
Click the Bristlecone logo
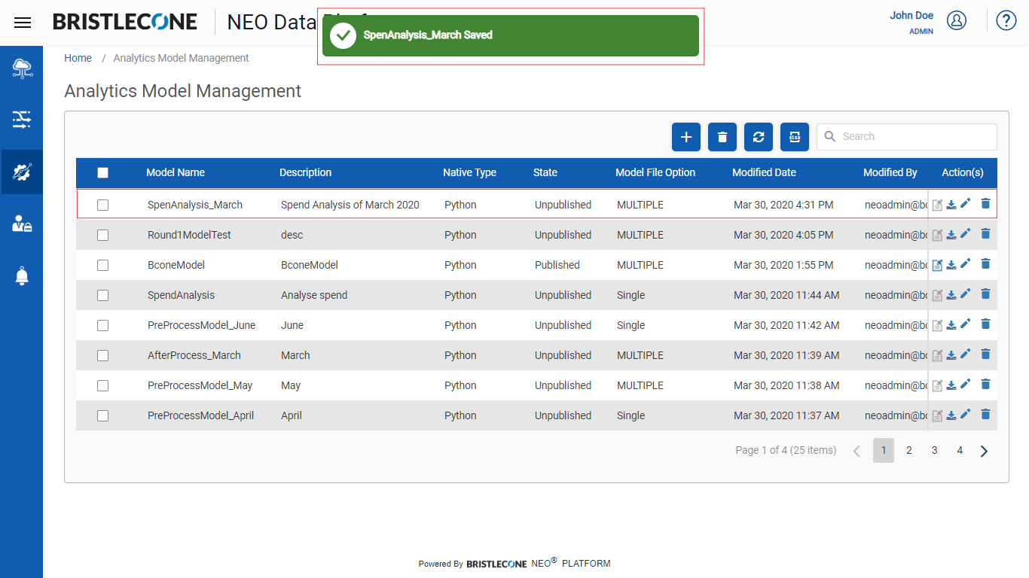tap(125, 22)
